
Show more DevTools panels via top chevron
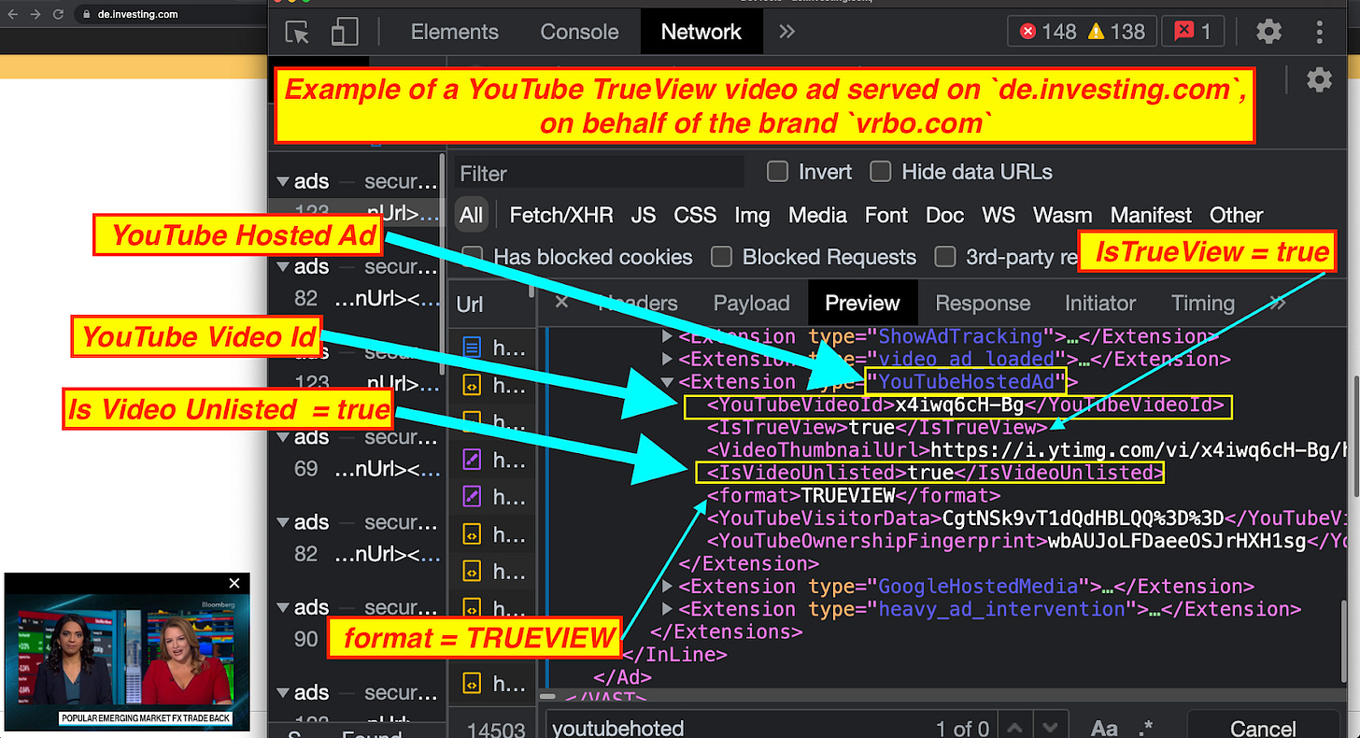[x=786, y=32]
